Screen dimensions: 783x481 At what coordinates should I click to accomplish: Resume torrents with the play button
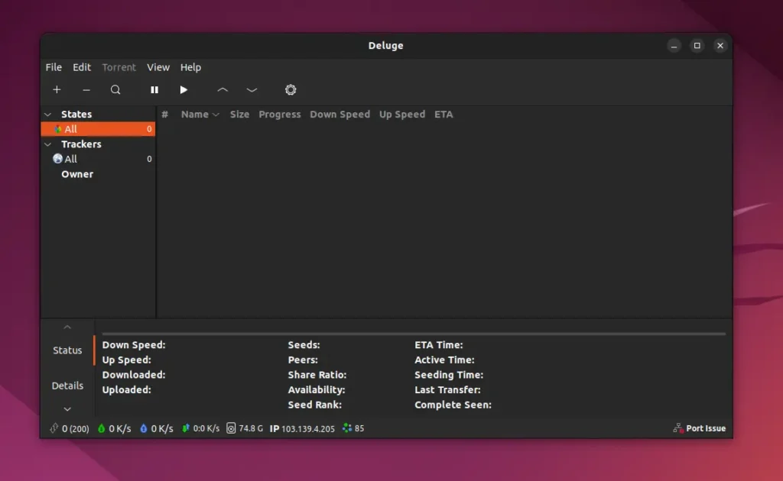pos(184,90)
